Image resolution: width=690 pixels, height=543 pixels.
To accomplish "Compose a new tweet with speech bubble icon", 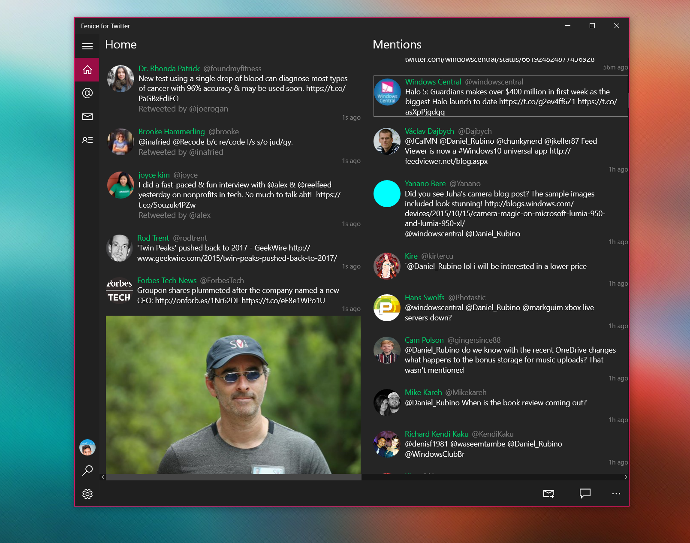I will 585,494.
